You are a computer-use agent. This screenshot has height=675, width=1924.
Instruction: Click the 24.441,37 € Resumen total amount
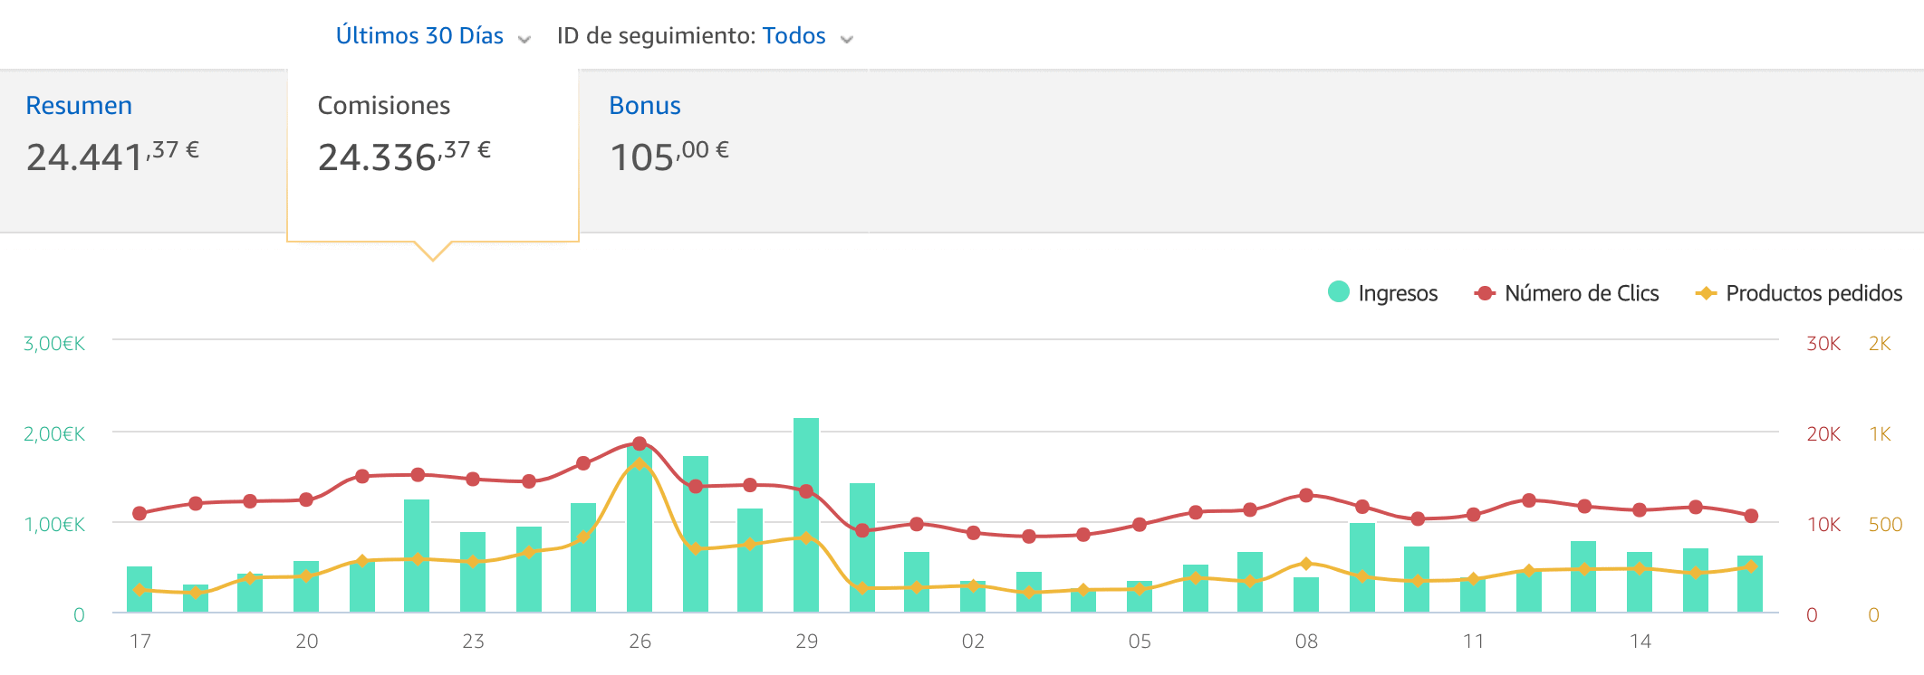112,157
